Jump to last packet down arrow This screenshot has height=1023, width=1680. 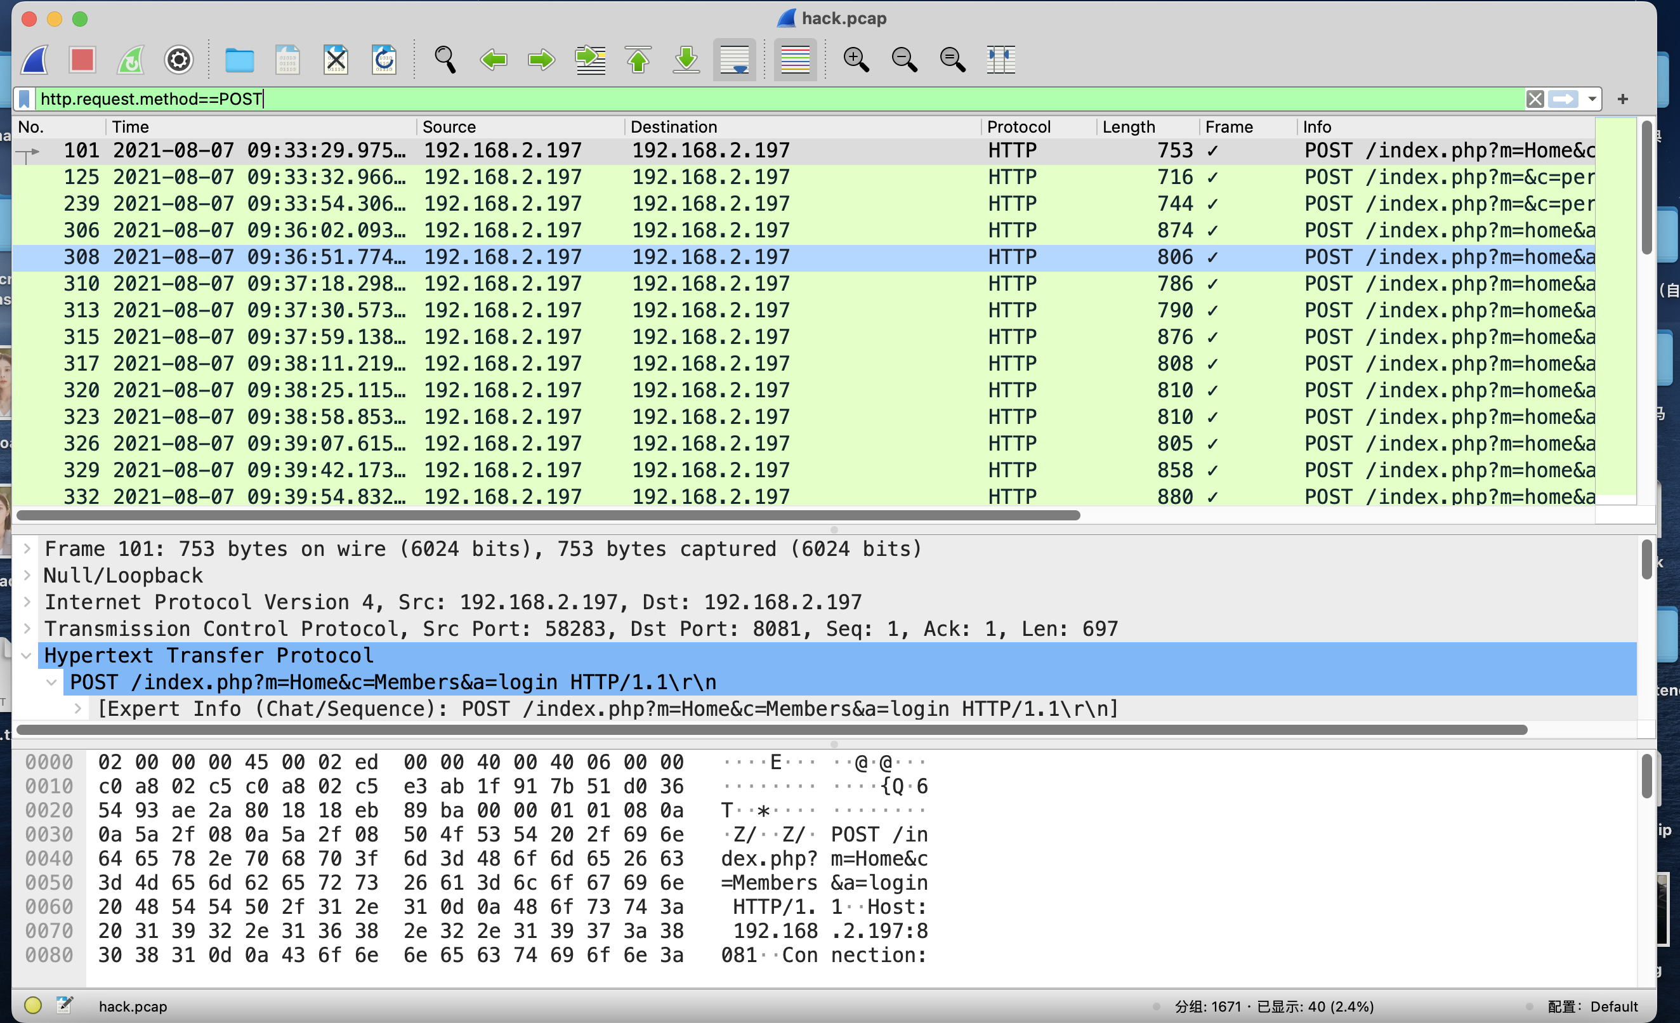click(686, 60)
